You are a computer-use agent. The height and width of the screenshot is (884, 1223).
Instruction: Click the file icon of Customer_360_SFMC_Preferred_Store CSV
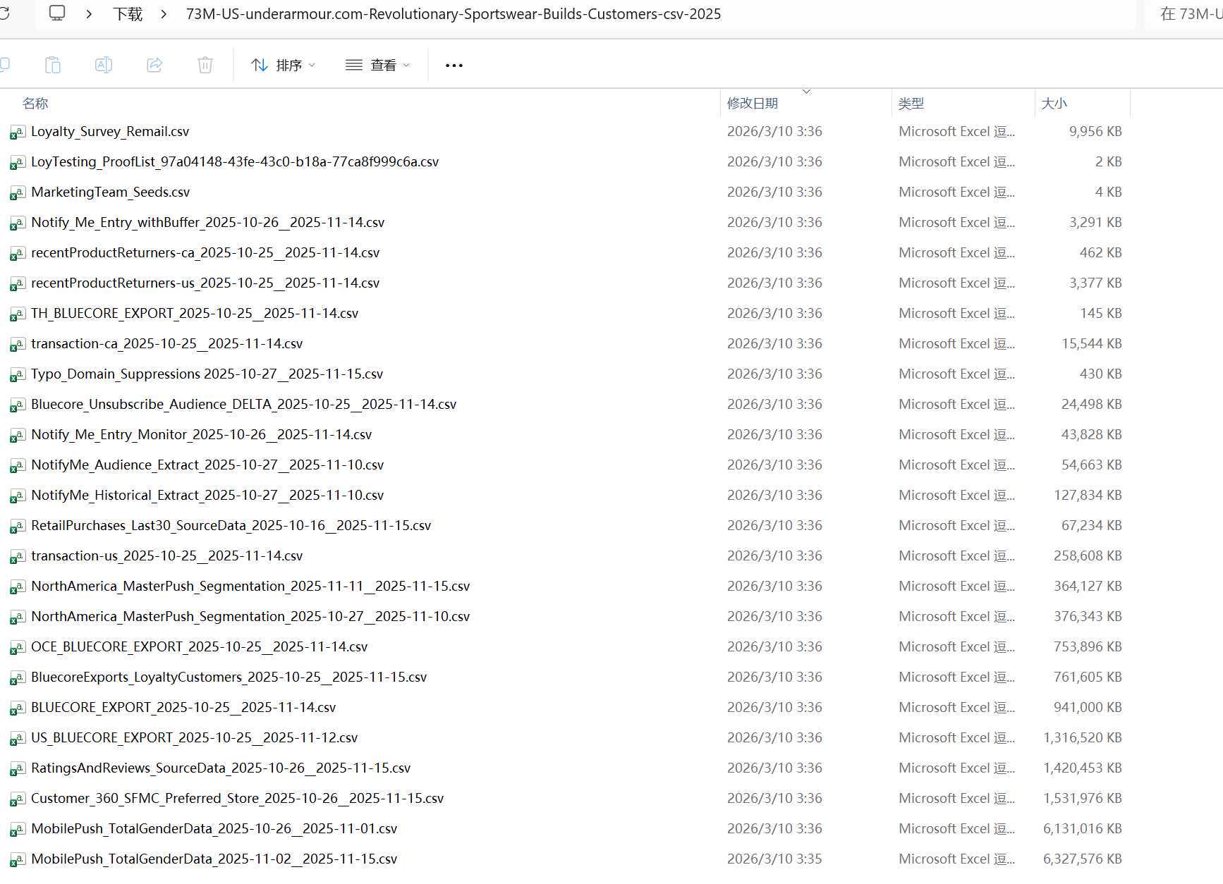point(18,799)
